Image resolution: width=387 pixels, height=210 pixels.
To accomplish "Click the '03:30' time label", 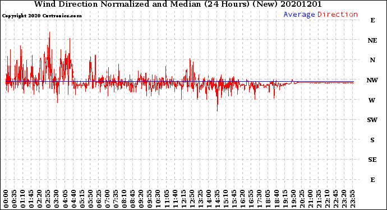I will click(57, 199).
